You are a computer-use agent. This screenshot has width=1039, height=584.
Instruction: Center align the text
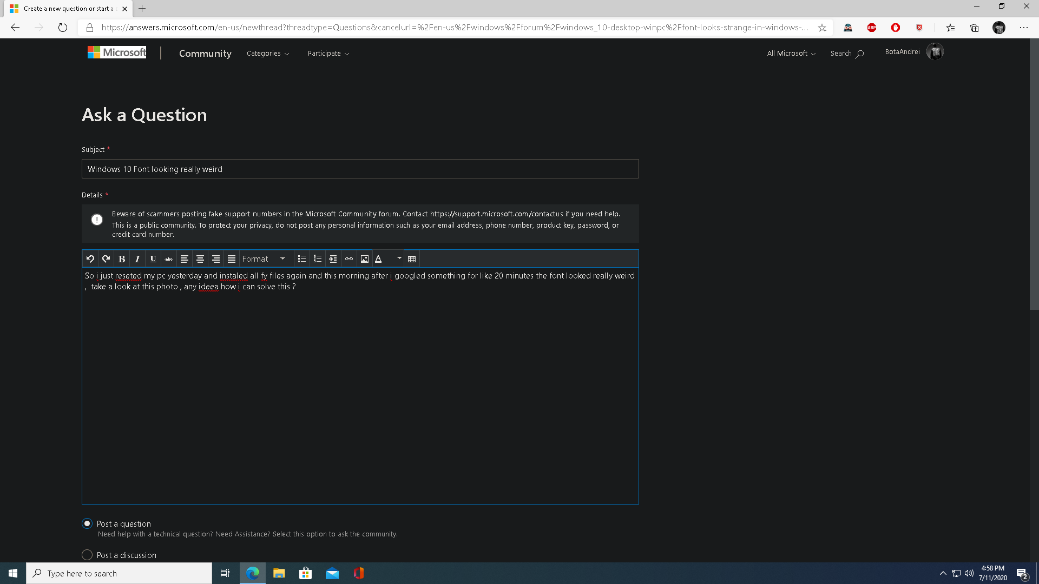[x=200, y=259]
